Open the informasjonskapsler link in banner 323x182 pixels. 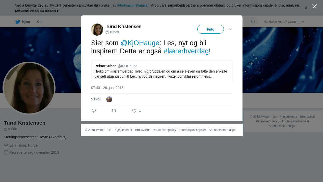pyautogui.click(x=133, y=5)
